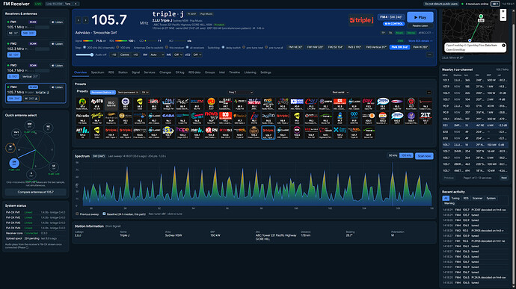Select the hope 103.2 preset

182,132
